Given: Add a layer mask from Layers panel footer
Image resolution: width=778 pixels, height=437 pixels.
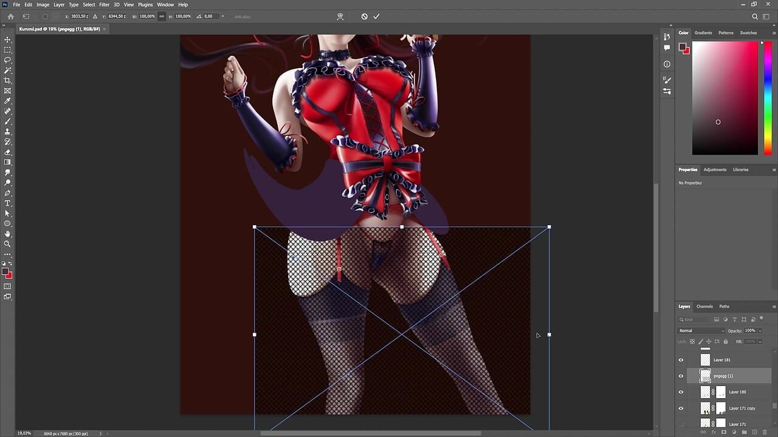Looking at the screenshot, I should click(724, 432).
